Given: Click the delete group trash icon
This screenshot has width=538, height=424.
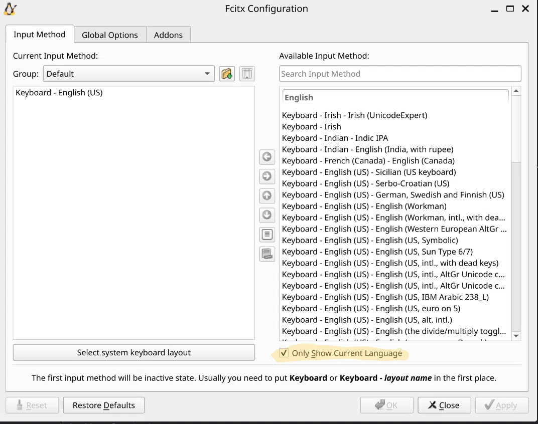Looking at the screenshot, I should coord(247,74).
